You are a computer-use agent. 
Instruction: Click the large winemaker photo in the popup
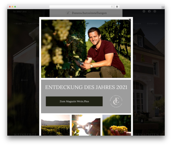(x=86, y=49)
